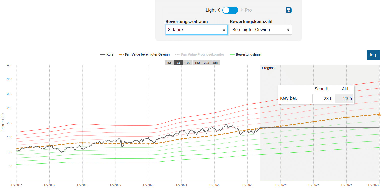Click the left chevron next to Light
The height and width of the screenshot is (189, 383).
click(x=219, y=10)
